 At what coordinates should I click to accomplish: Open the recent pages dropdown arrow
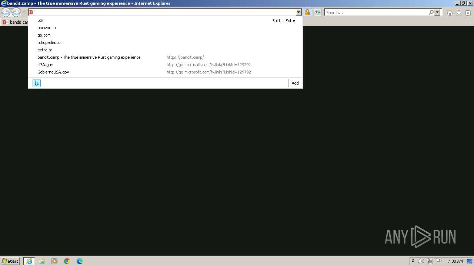(x=24, y=13)
